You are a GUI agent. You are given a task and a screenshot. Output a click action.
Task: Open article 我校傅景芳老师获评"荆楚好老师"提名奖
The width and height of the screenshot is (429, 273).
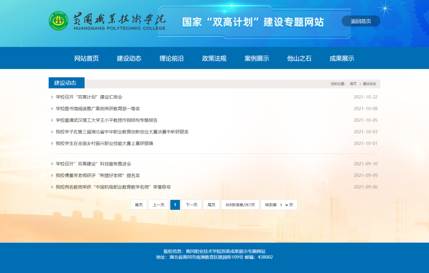[x=98, y=175]
